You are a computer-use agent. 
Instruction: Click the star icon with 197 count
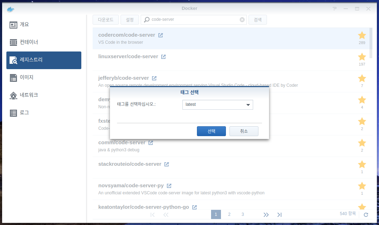tap(362, 57)
